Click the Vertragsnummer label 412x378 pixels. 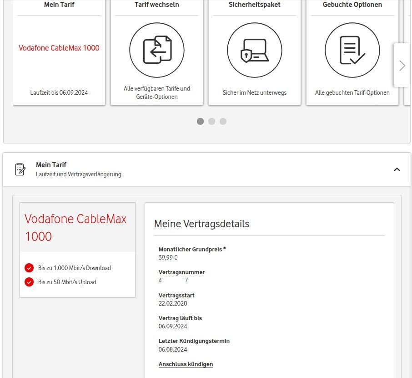181,272
